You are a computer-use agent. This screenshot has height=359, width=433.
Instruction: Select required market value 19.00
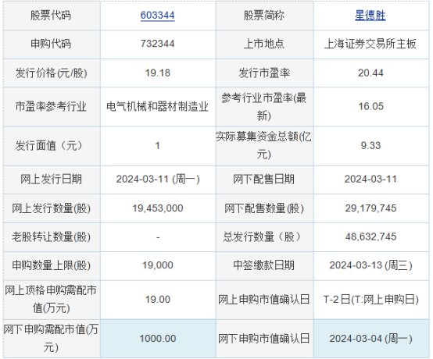157,299
